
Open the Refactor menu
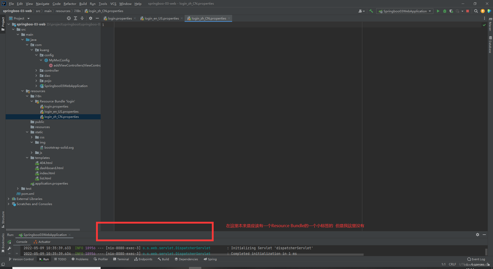click(70, 4)
